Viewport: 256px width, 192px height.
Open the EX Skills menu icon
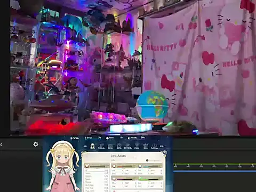128,146
